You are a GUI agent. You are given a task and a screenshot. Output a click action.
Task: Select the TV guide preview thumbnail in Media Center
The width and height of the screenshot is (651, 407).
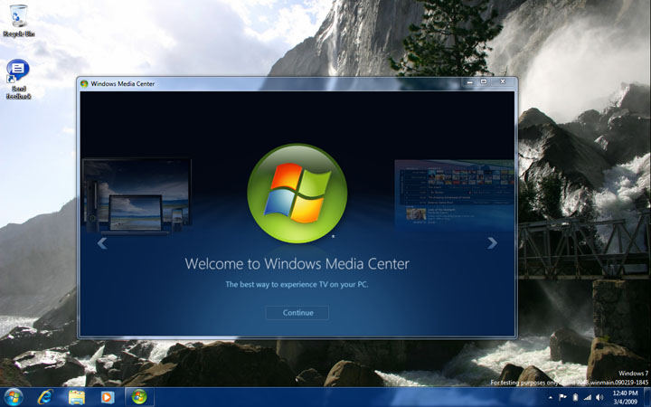pos(454,194)
